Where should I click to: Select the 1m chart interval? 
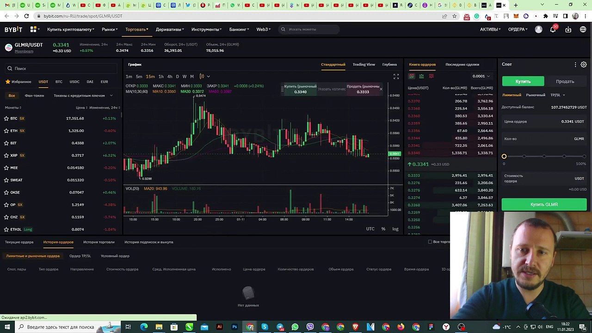click(x=129, y=76)
